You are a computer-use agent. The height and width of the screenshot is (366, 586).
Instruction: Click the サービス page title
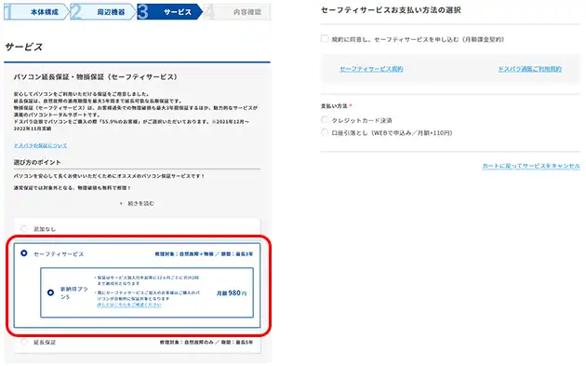coord(24,47)
